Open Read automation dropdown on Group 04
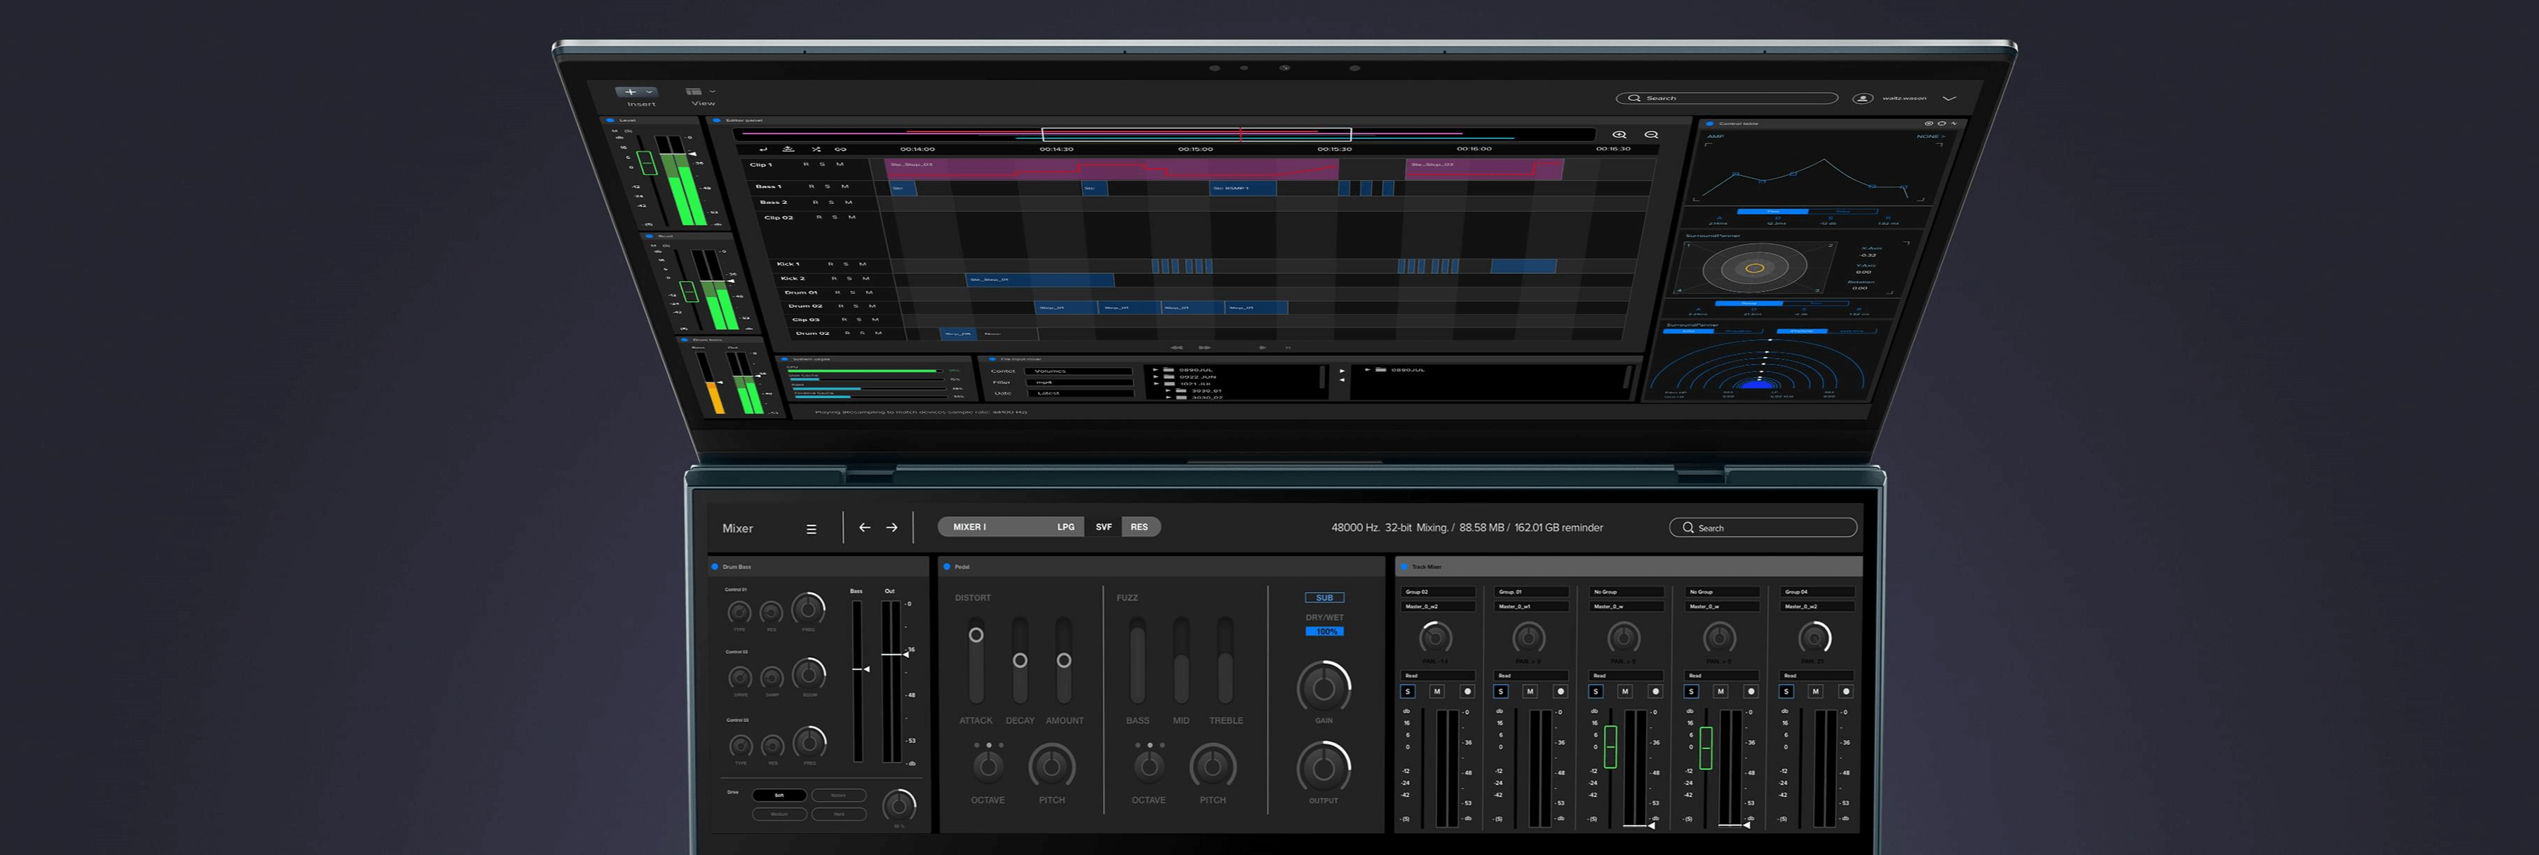 point(1817,676)
